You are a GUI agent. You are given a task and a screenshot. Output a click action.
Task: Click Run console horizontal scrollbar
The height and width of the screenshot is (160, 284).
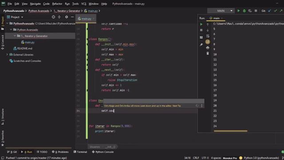point(230,131)
